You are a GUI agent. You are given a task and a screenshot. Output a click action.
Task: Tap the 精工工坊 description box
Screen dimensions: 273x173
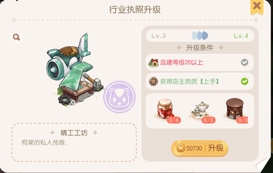point(74,142)
